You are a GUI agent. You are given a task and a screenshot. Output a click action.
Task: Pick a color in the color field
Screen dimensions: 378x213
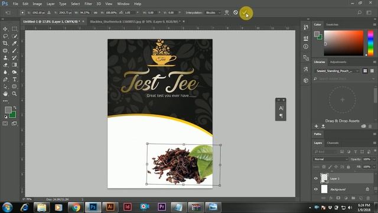[343, 43]
